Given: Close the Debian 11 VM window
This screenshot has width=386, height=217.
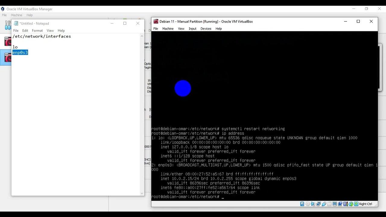Looking at the screenshot, I should (371, 21).
